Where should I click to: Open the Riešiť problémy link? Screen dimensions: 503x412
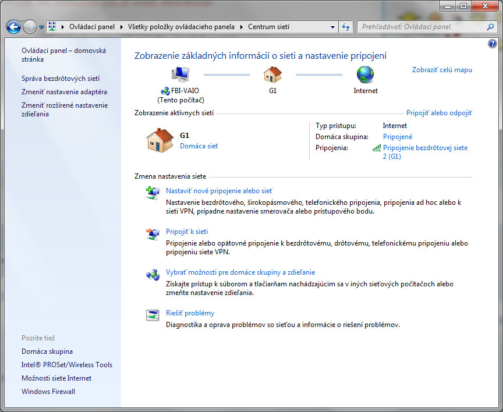190,313
